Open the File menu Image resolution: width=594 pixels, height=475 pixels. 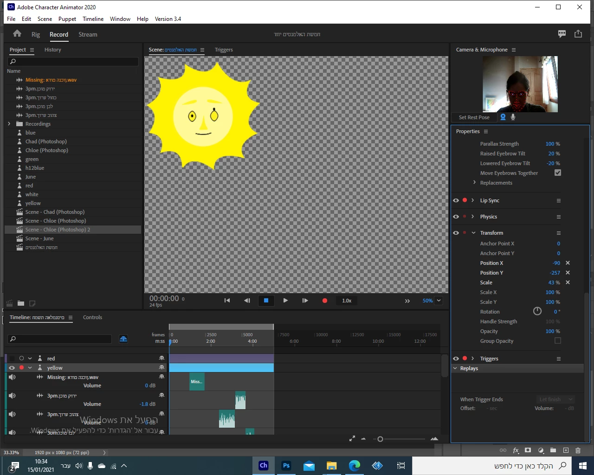pyautogui.click(x=11, y=19)
